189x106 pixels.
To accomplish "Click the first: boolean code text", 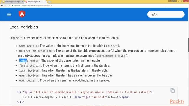I will tap(30, 66).
